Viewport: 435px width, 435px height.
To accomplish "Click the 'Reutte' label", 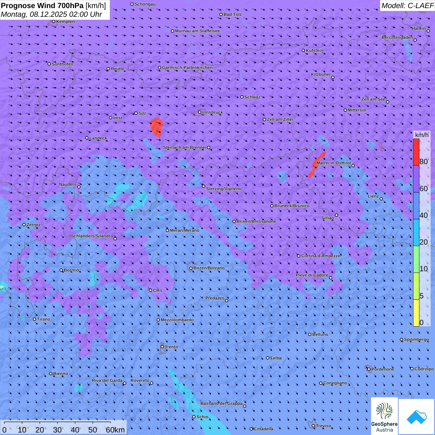I will 117,69.
